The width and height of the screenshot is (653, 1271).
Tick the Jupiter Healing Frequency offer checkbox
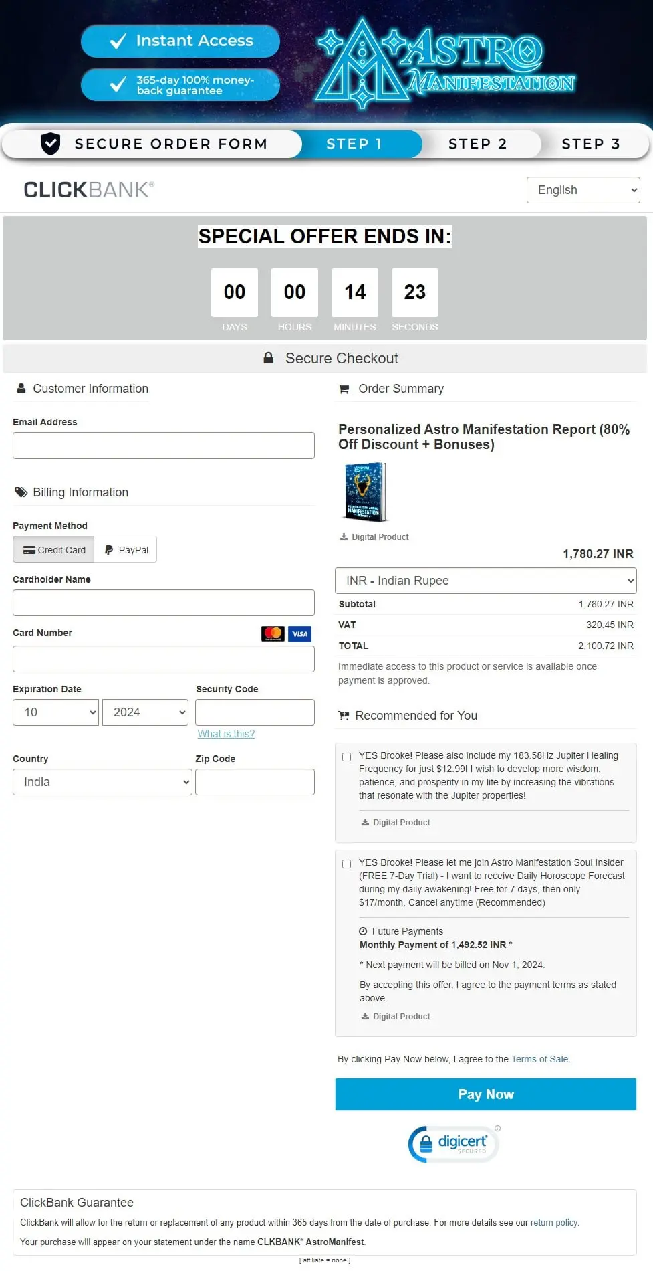[x=346, y=757]
